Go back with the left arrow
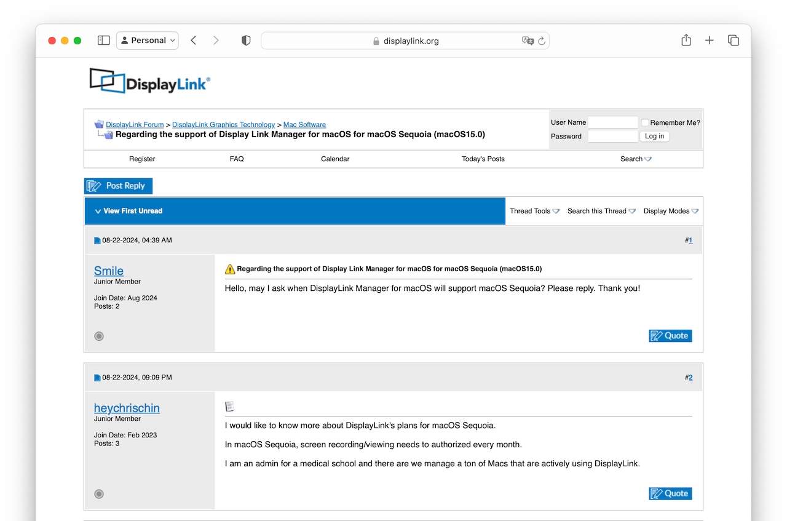This screenshot has height=521, width=787. point(193,40)
